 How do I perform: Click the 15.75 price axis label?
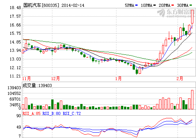15,33
